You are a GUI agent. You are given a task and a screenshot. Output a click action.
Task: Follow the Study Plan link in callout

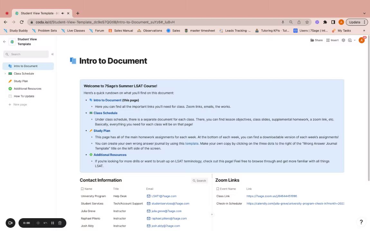tap(102, 131)
